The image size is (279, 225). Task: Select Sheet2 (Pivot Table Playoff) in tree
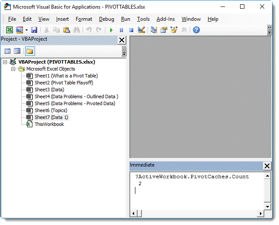coord(64,83)
